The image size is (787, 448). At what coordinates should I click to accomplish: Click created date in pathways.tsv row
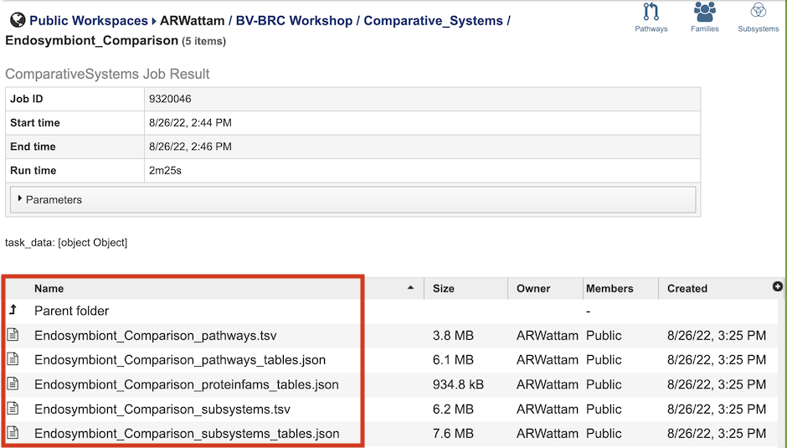[x=717, y=336]
